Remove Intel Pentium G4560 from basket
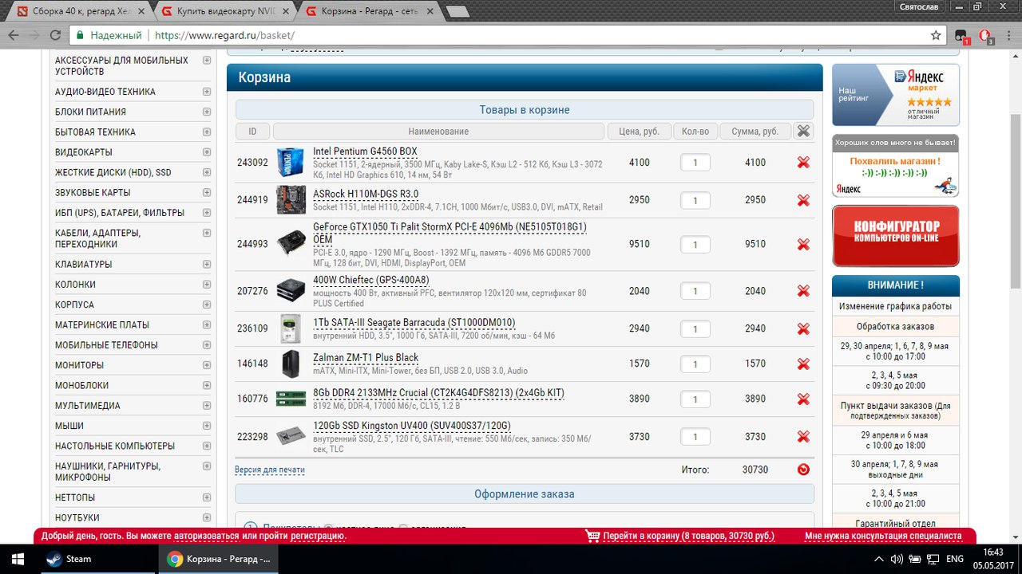This screenshot has height=574, width=1022. point(803,163)
